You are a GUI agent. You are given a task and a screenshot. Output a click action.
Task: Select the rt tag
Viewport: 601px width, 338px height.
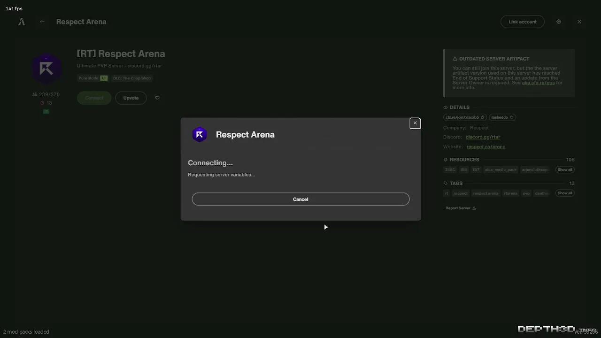[447, 193]
